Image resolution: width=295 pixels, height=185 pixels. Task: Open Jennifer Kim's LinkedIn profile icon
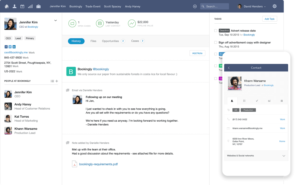(14, 47)
